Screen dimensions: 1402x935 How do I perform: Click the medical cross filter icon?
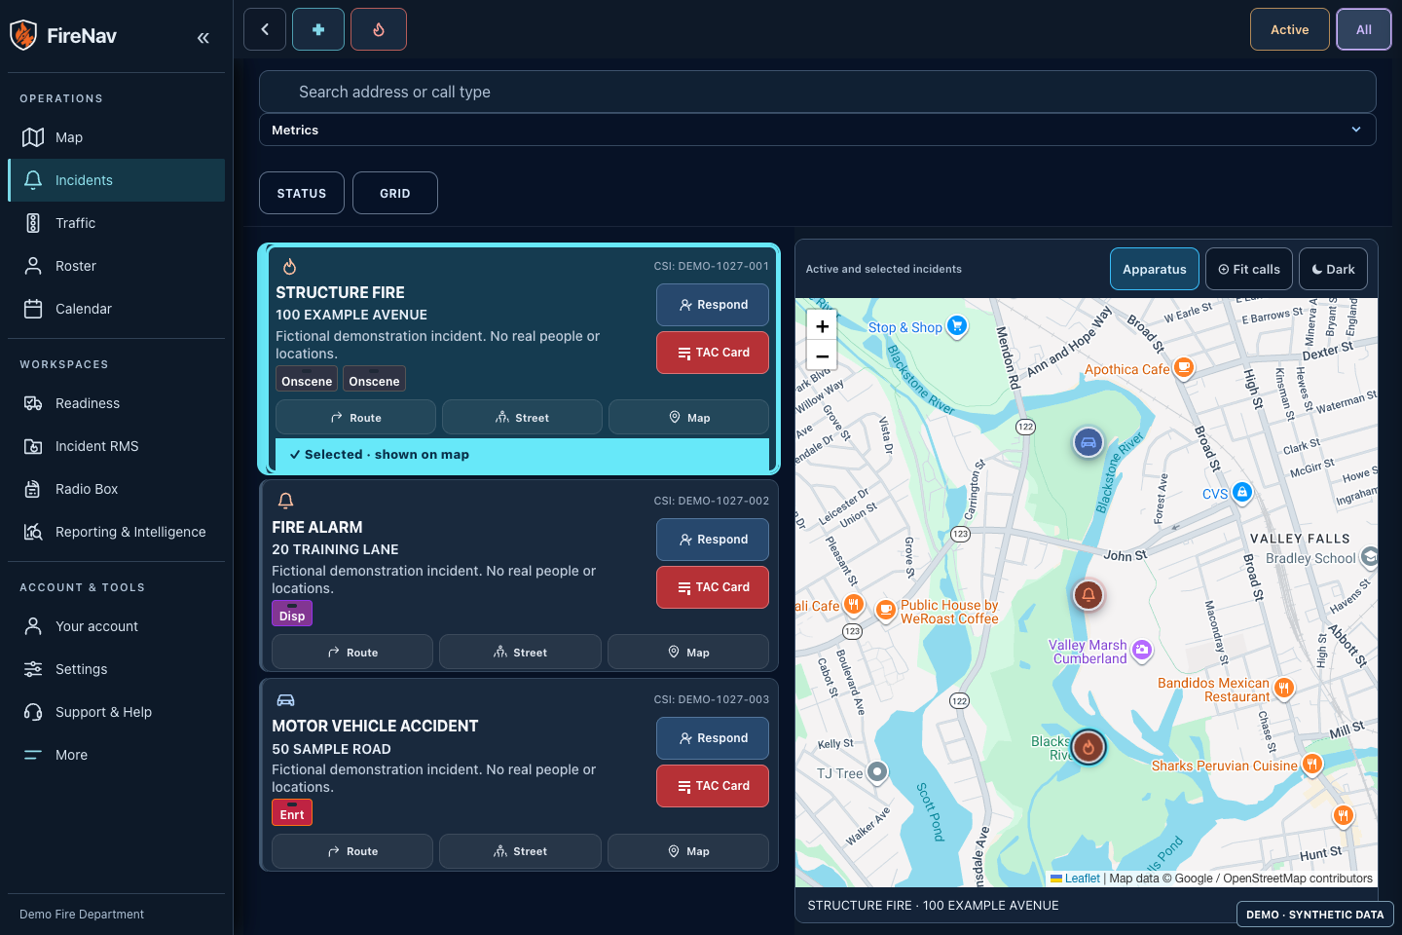tap(318, 29)
